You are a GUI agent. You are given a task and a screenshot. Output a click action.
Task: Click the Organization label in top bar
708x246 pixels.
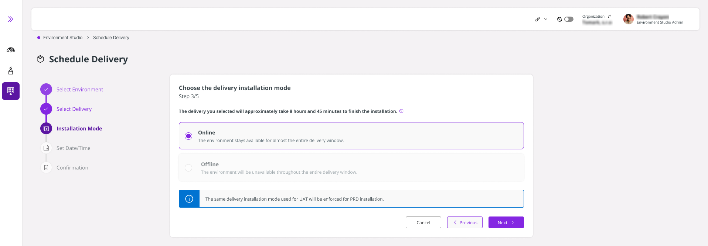[593, 16]
